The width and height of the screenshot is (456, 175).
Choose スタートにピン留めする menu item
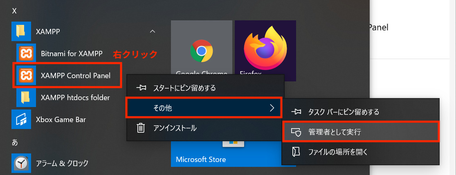tap(205, 88)
